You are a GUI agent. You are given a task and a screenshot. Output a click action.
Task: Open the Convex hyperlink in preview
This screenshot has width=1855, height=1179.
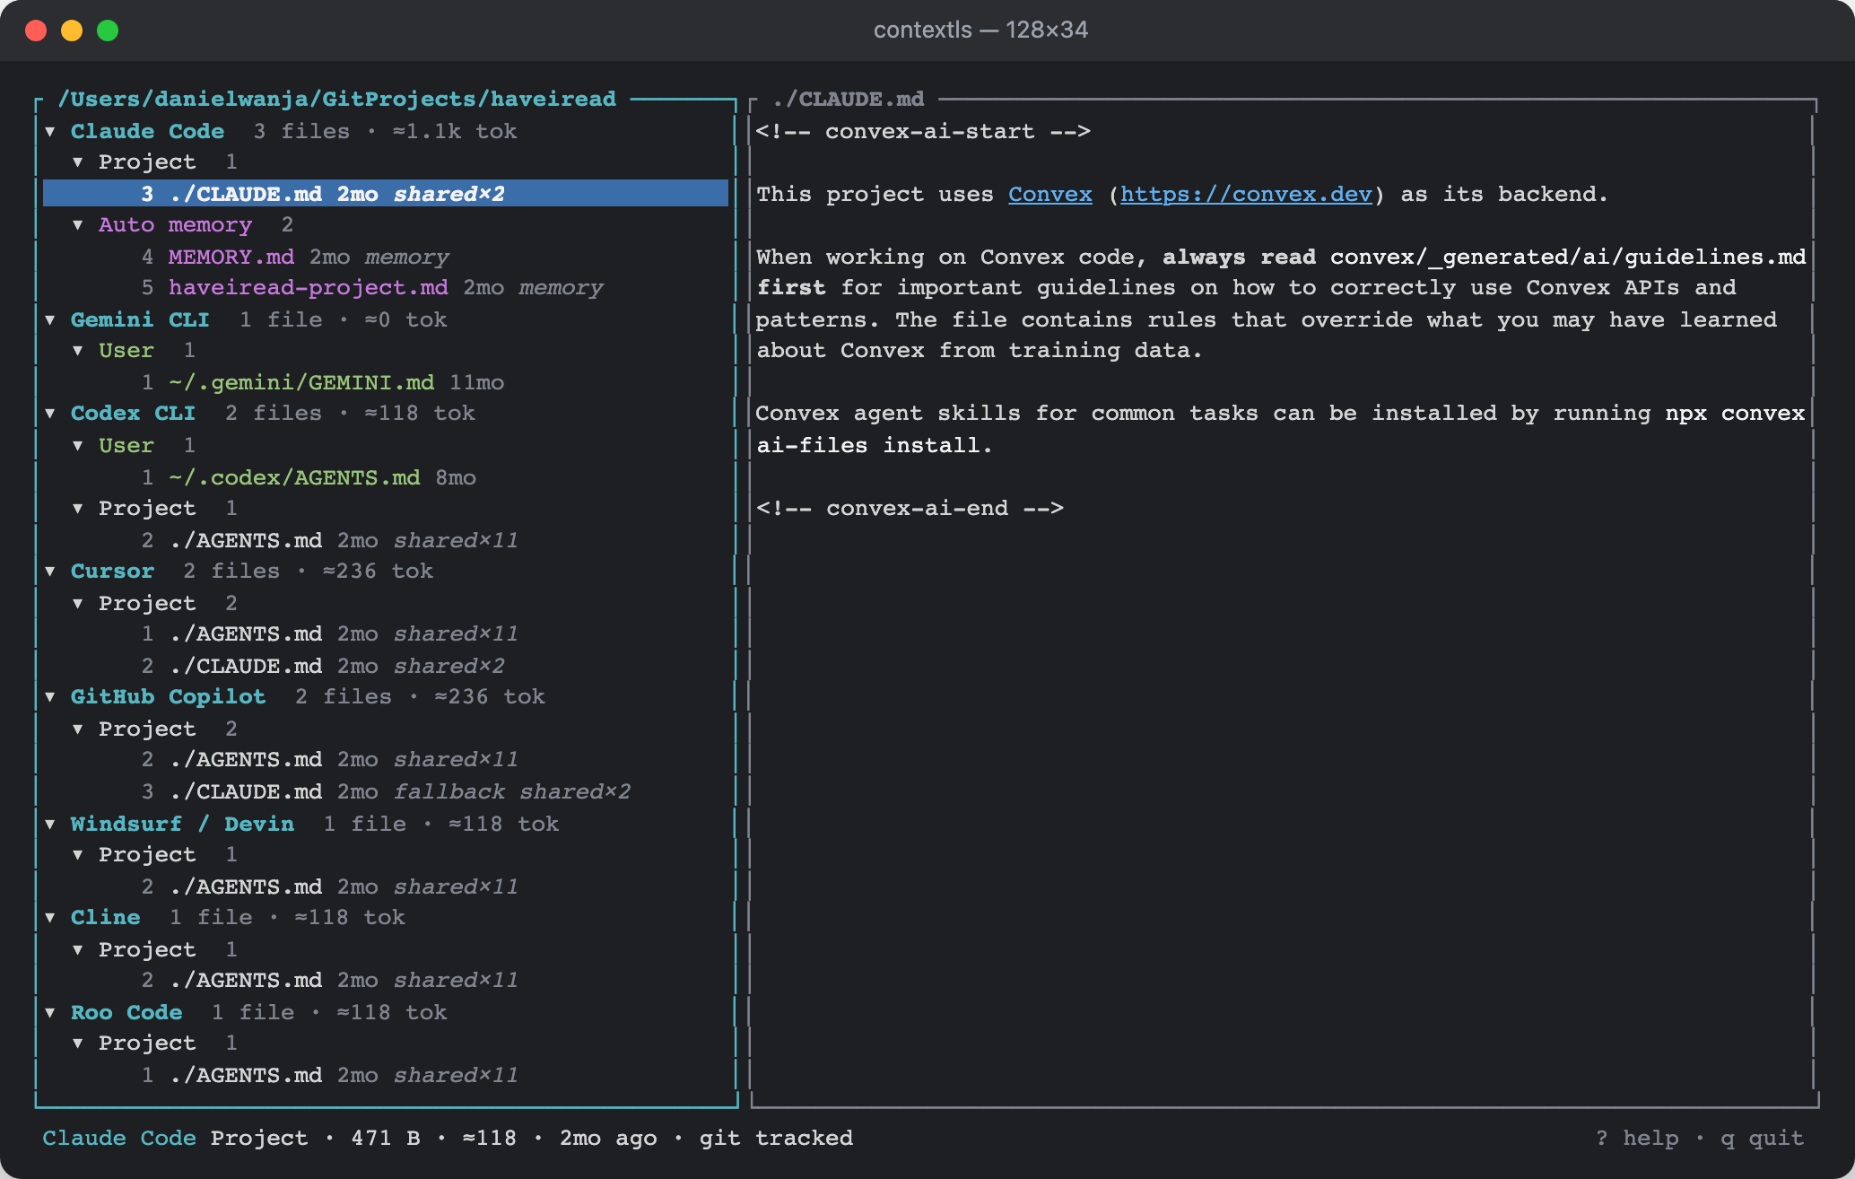[1049, 194]
